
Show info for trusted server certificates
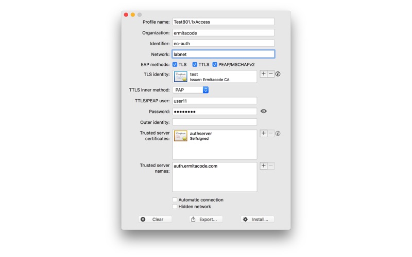278,133
